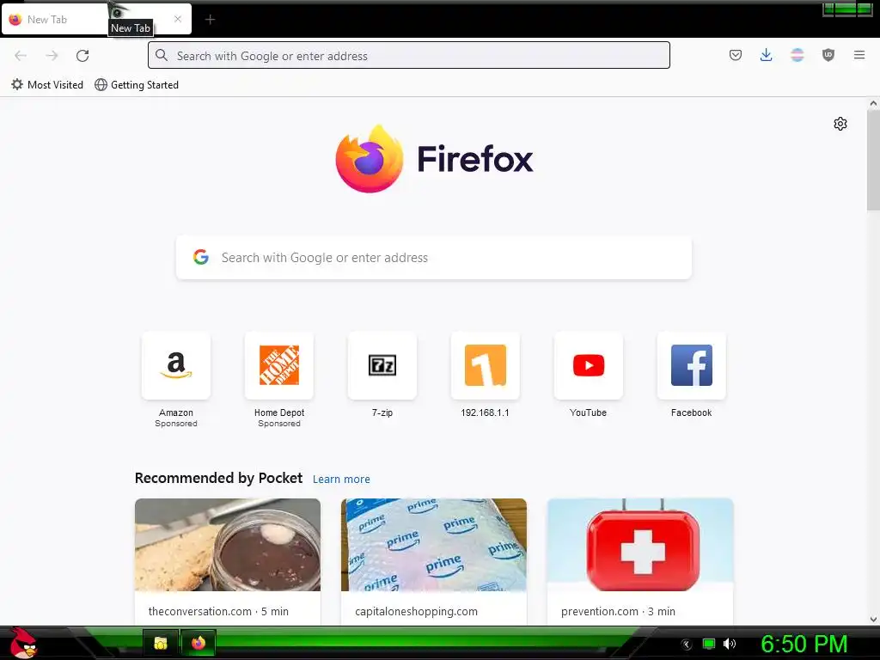Click the magnifier icon in address bar
This screenshot has width=880, height=660.
[162, 55]
